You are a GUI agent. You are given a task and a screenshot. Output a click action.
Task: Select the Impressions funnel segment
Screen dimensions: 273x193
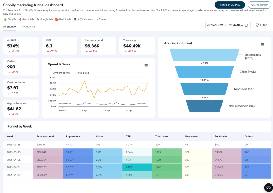point(204,55)
